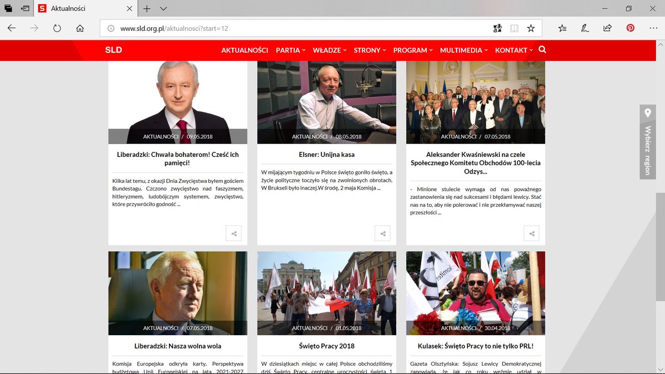Click the browser Back arrow
Viewport: 665px width, 374px height.
pos(12,28)
